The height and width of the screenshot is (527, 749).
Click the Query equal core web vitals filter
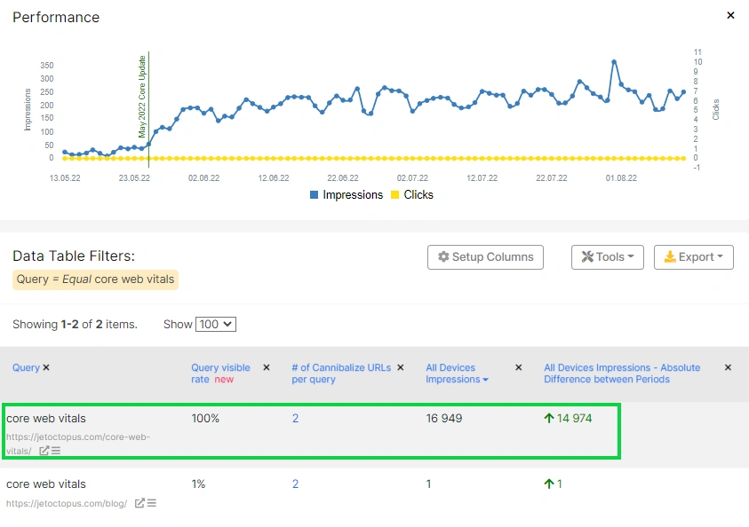click(x=95, y=279)
